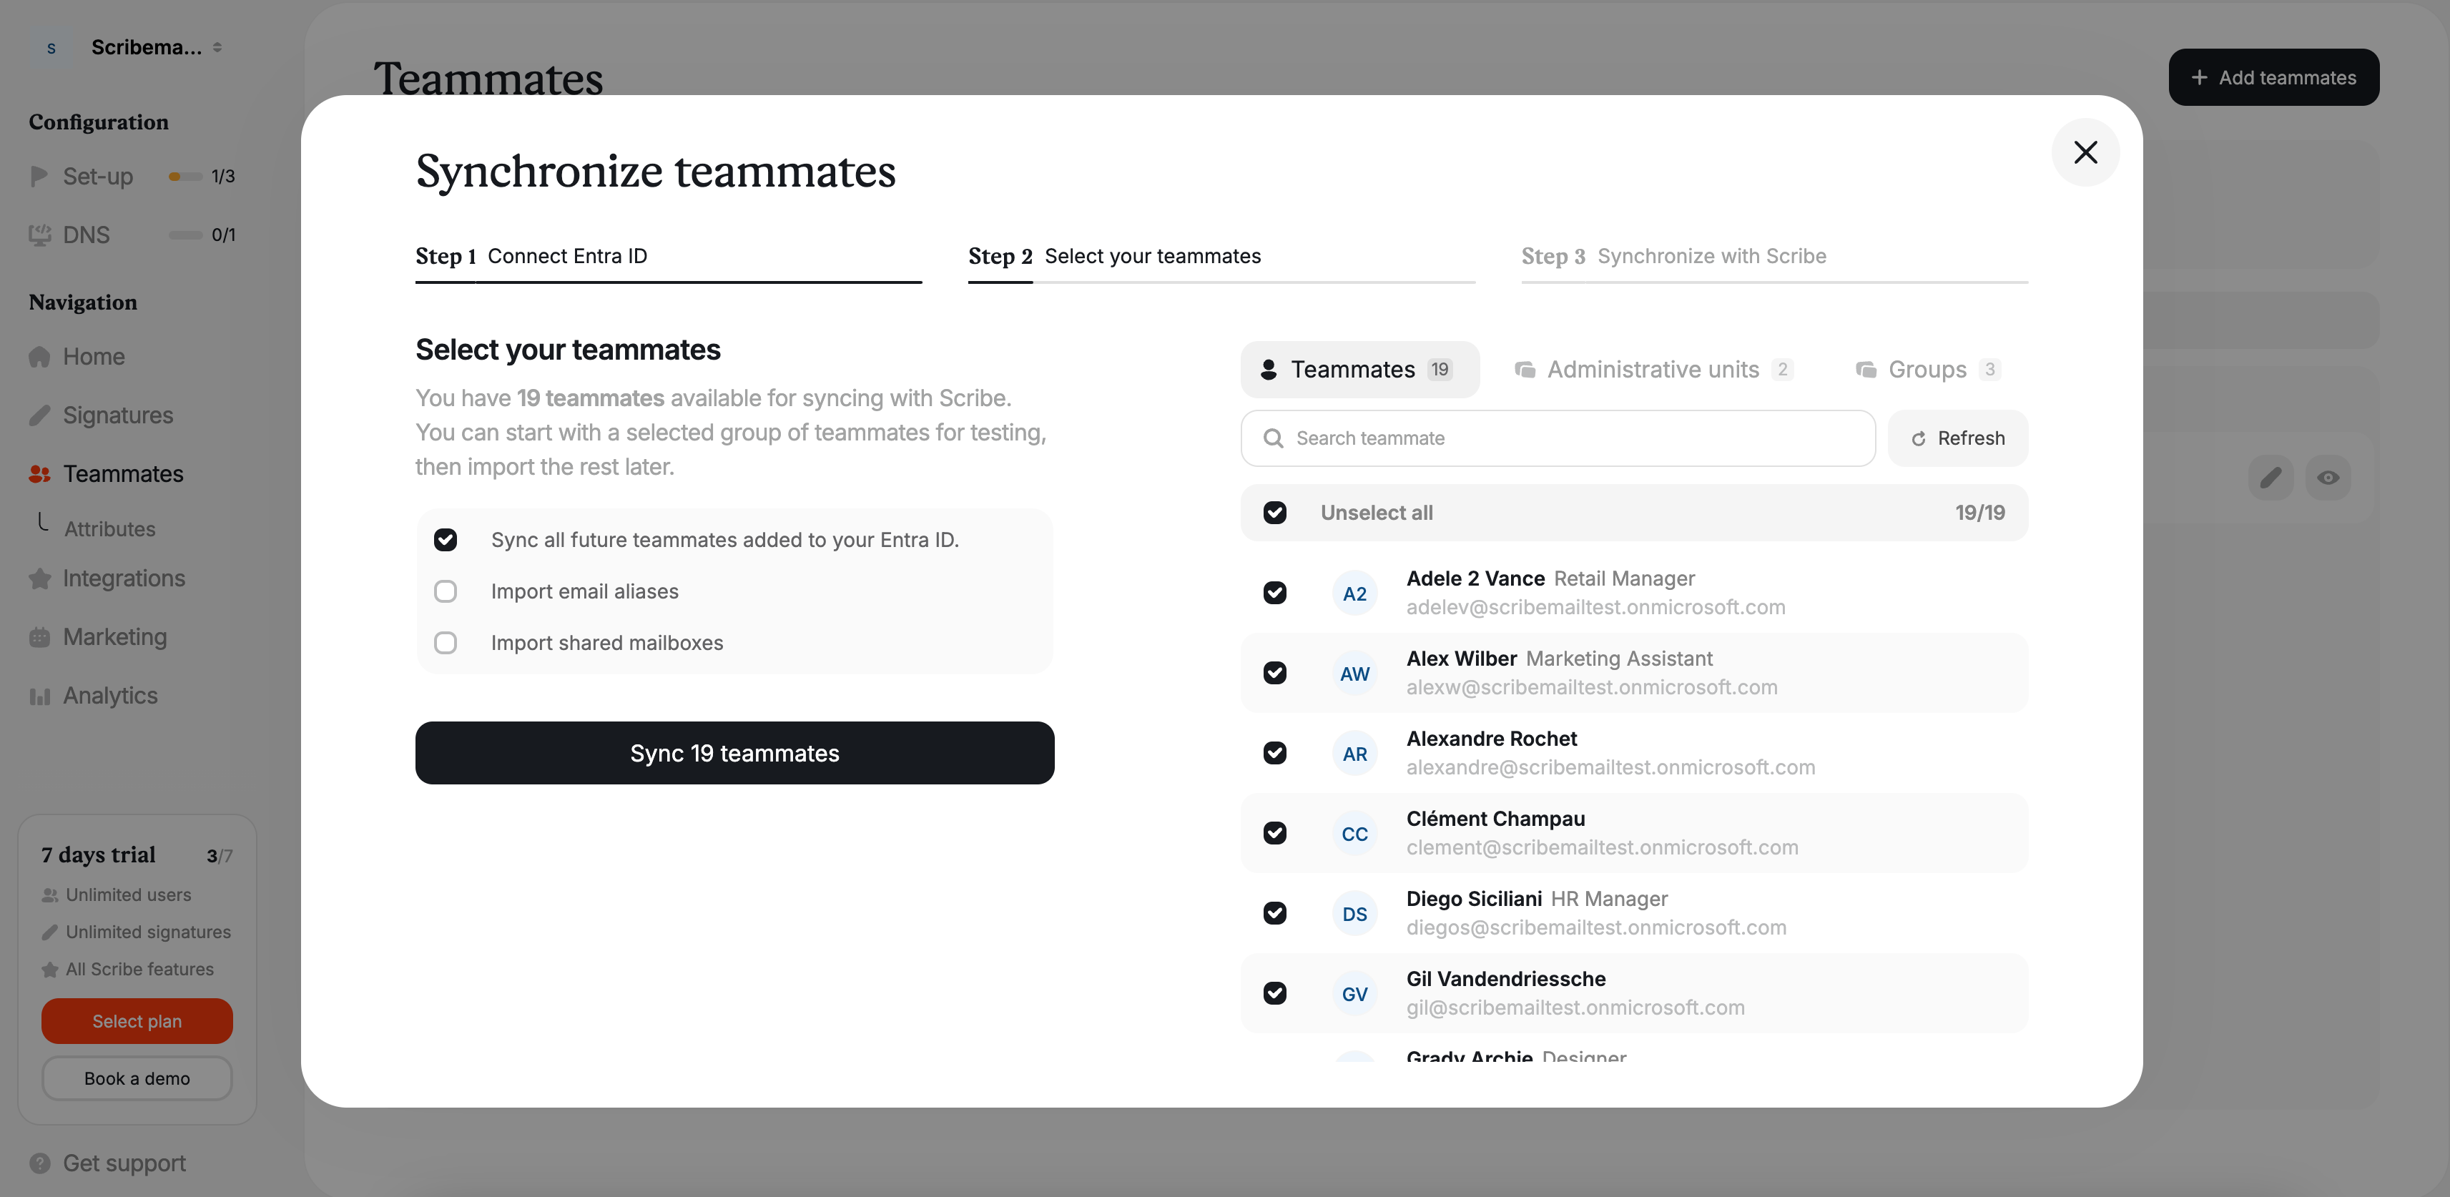Switch to the Groups tab
The image size is (2450, 1197).
tap(1927, 370)
